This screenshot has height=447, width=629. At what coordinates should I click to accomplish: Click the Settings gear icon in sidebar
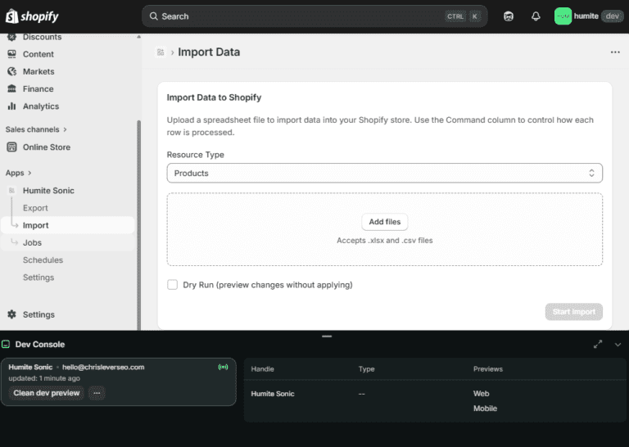pyautogui.click(x=12, y=314)
